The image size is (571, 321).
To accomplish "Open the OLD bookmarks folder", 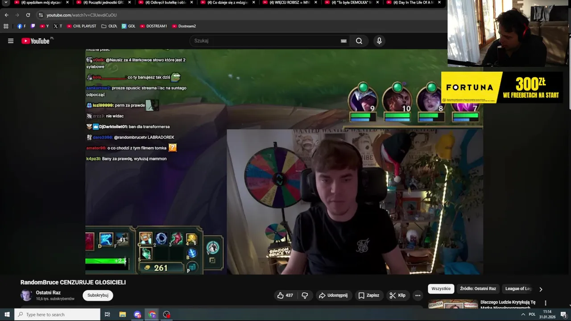I will click(x=109, y=26).
